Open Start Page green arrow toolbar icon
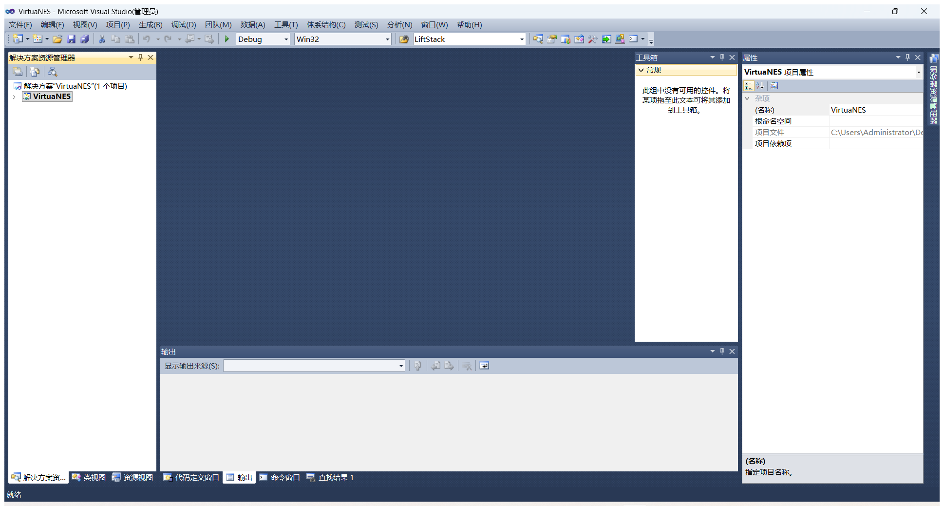The width and height of the screenshot is (944, 506). [x=606, y=39]
